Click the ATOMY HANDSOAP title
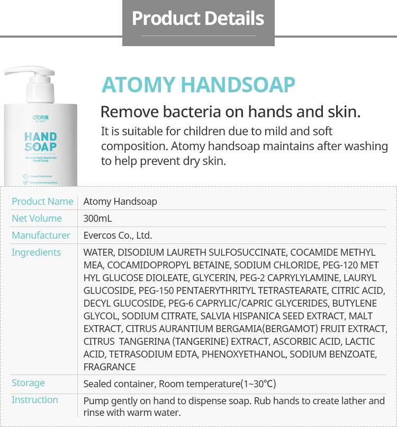This screenshot has width=397, height=427. pos(198,85)
